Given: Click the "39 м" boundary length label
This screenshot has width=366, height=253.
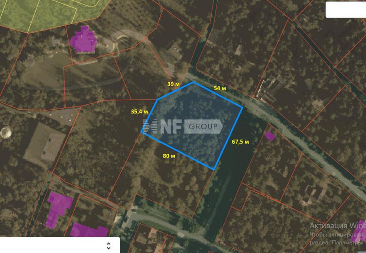Looking at the screenshot, I should click(x=173, y=84).
